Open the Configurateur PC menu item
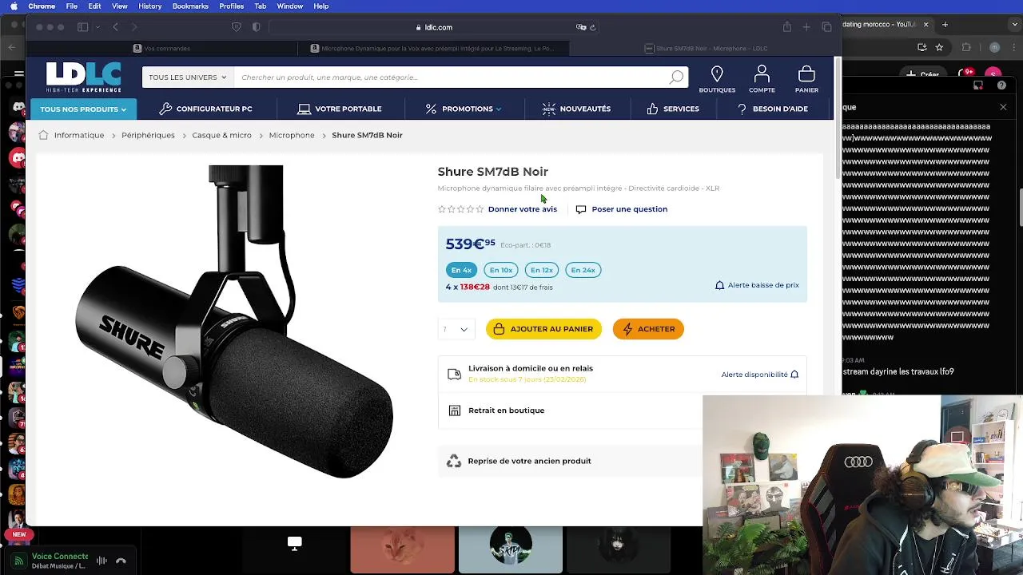 (205, 109)
